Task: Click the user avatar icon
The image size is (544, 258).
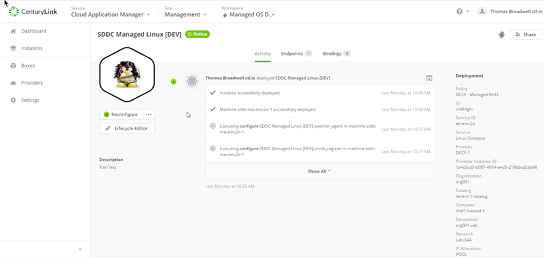Action: (x=482, y=11)
